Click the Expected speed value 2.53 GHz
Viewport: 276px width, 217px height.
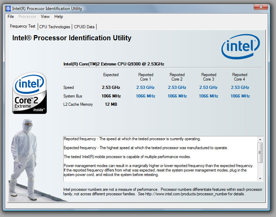(111, 87)
